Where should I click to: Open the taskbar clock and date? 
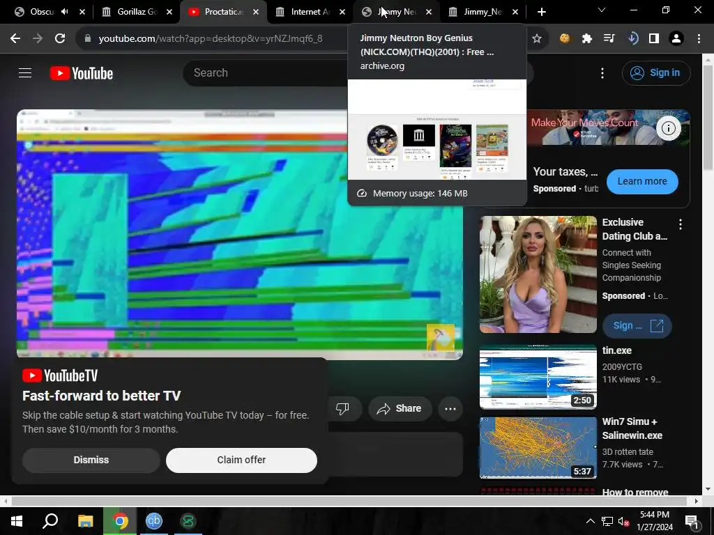(654, 521)
